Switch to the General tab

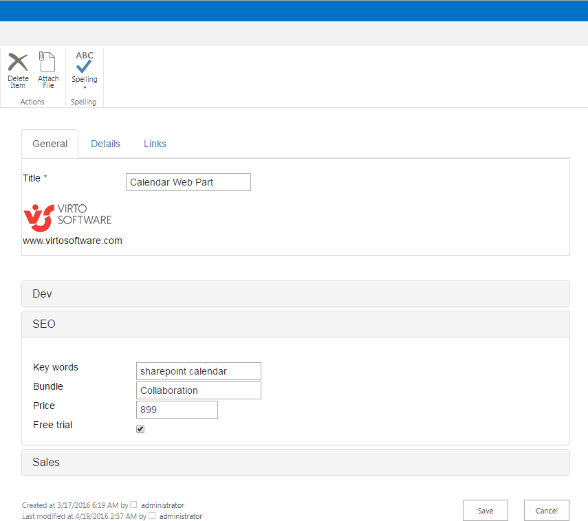(50, 144)
